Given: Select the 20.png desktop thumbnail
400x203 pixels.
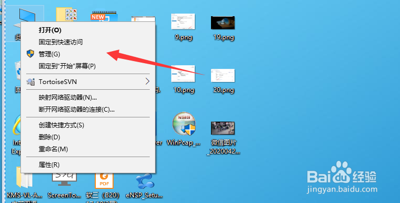Looking at the screenshot, I should click(x=223, y=75).
